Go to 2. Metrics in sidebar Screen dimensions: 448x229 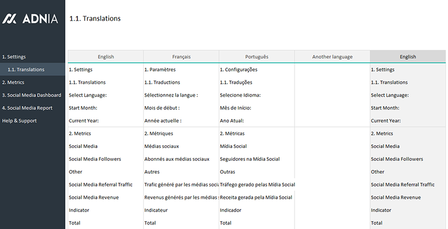click(13, 83)
